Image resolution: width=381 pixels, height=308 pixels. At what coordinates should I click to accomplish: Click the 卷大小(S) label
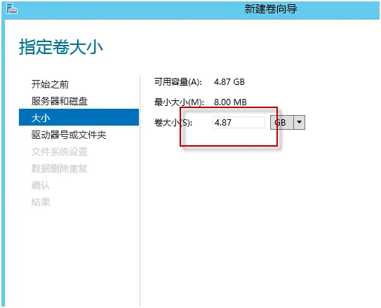point(173,123)
